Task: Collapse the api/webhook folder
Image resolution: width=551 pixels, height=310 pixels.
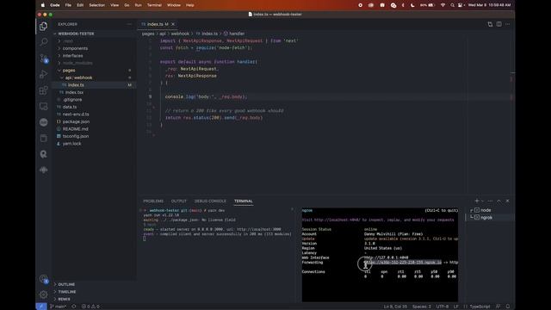Action: point(78,77)
